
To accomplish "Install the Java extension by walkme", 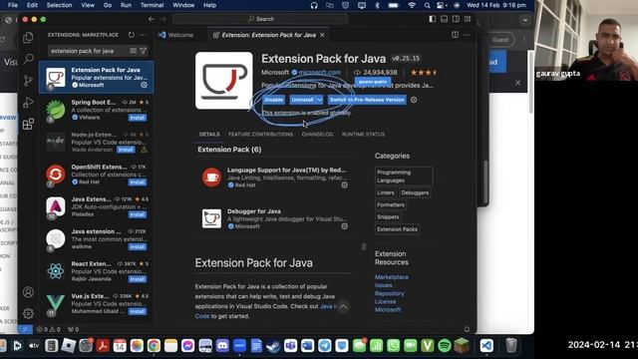I will coord(138,246).
